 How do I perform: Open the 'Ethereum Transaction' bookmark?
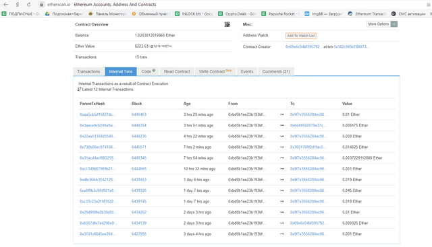(x=367, y=13)
